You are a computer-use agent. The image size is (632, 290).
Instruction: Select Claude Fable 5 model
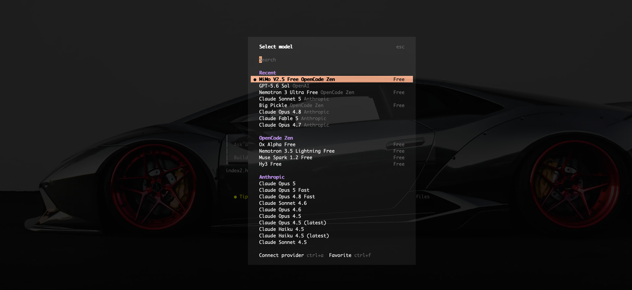[331, 118]
